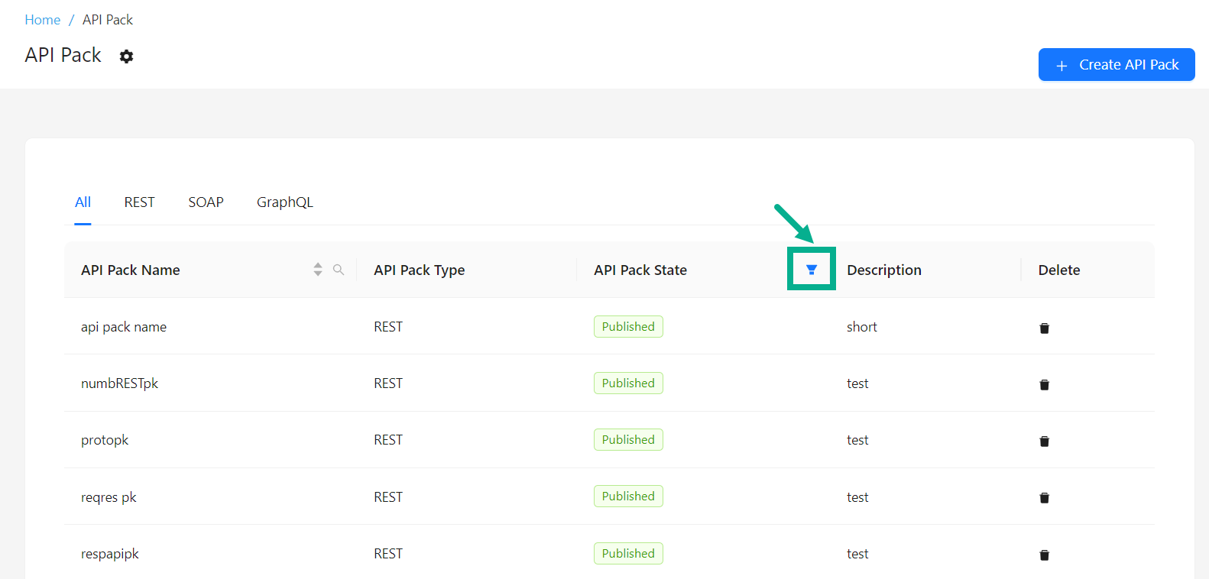Open API Pack settings gear icon
The height and width of the screenshot is (579, 1209).
coord(127,57)
